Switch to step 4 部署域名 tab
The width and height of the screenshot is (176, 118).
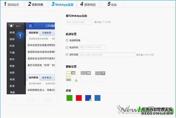click(x=88, y=4)
